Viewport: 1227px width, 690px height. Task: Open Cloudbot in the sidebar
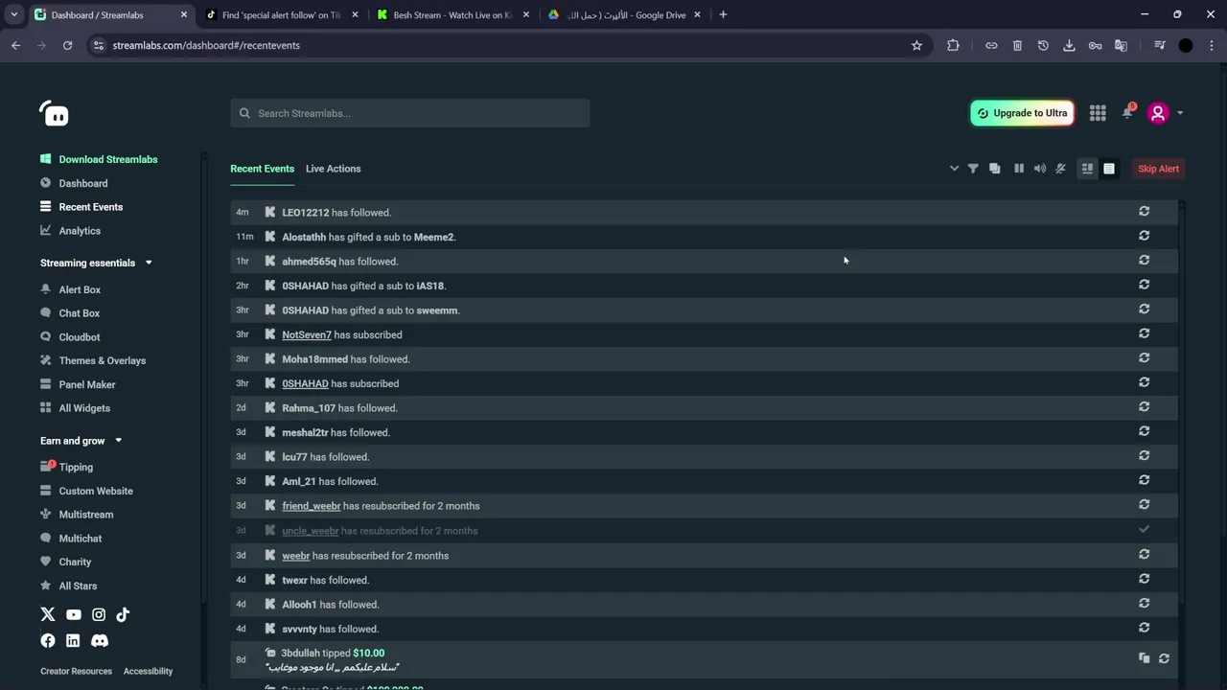pos(80,337)
